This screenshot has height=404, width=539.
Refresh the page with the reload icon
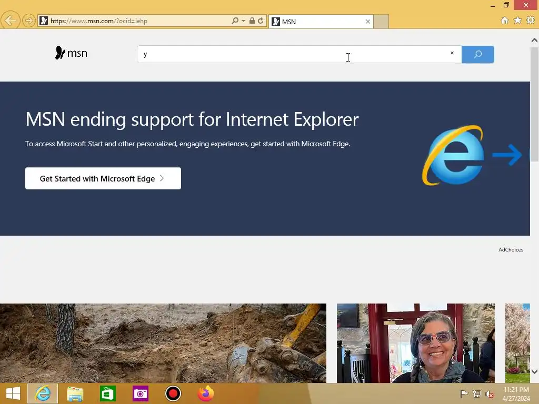(261, 21)
